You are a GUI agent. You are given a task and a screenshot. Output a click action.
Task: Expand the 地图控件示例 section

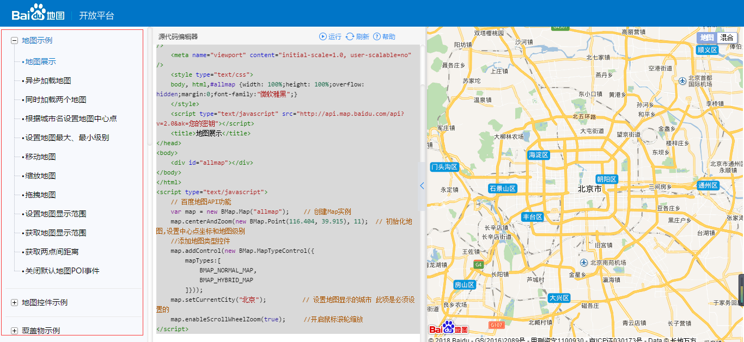(14, 302)
